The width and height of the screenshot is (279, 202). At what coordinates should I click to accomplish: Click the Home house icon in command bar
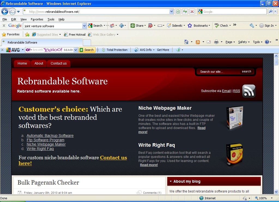tap(186, 42)
